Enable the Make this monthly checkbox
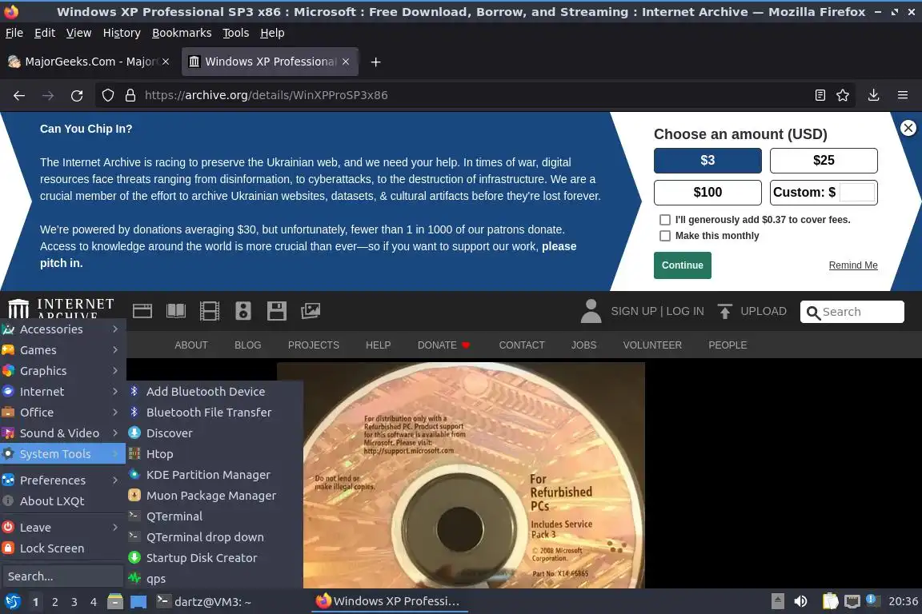 point(665,236)
